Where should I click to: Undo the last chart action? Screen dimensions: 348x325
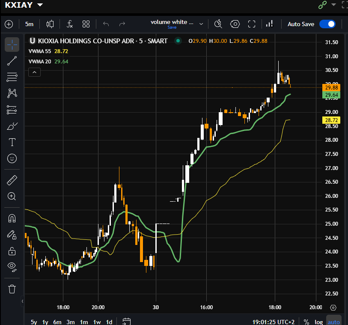[x=106, y=24]
